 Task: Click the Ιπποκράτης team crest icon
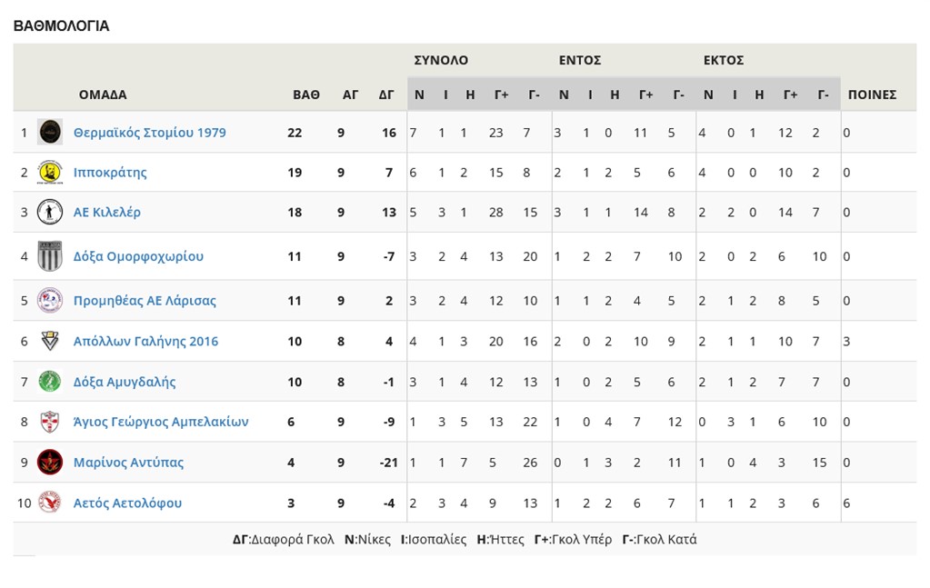50,172
